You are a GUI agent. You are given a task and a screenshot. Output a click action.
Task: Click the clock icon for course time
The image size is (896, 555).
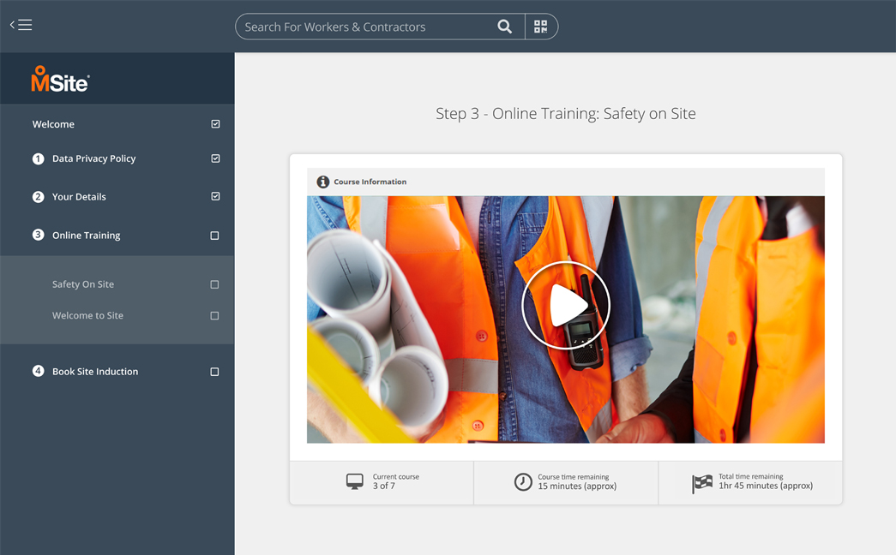(523, 481)
